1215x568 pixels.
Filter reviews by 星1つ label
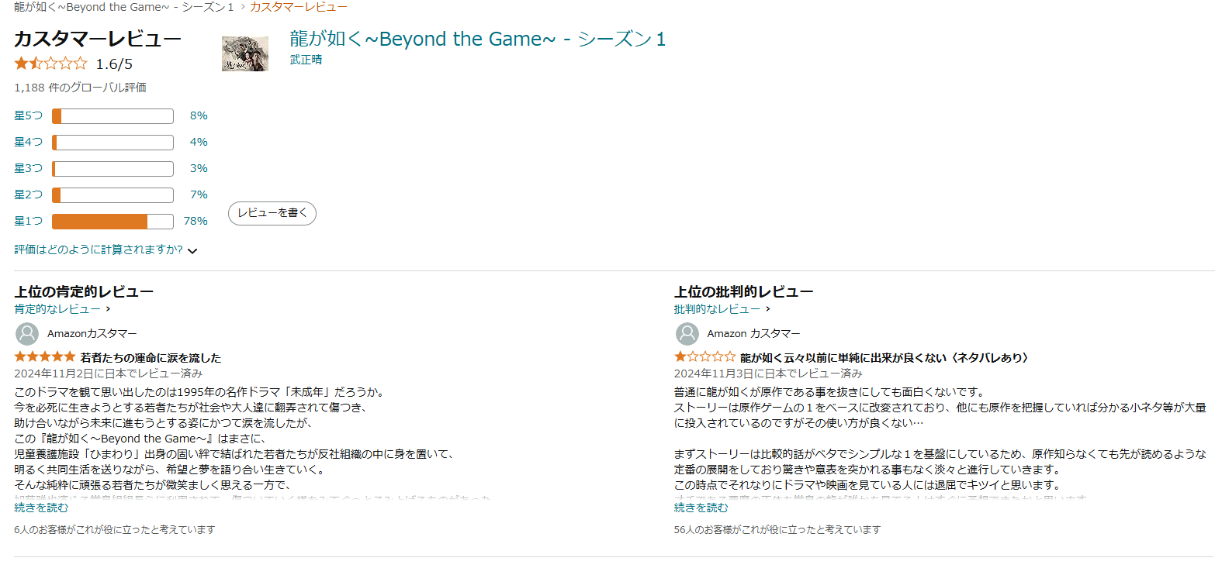click(x=29, y=221)
